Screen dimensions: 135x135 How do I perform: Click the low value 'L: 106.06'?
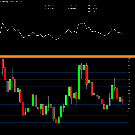71,9
